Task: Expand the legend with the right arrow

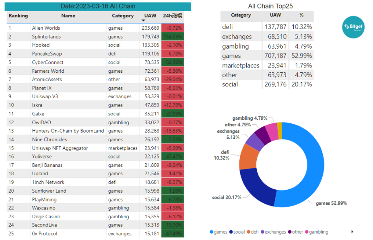Action: click(x=352, y=232)
